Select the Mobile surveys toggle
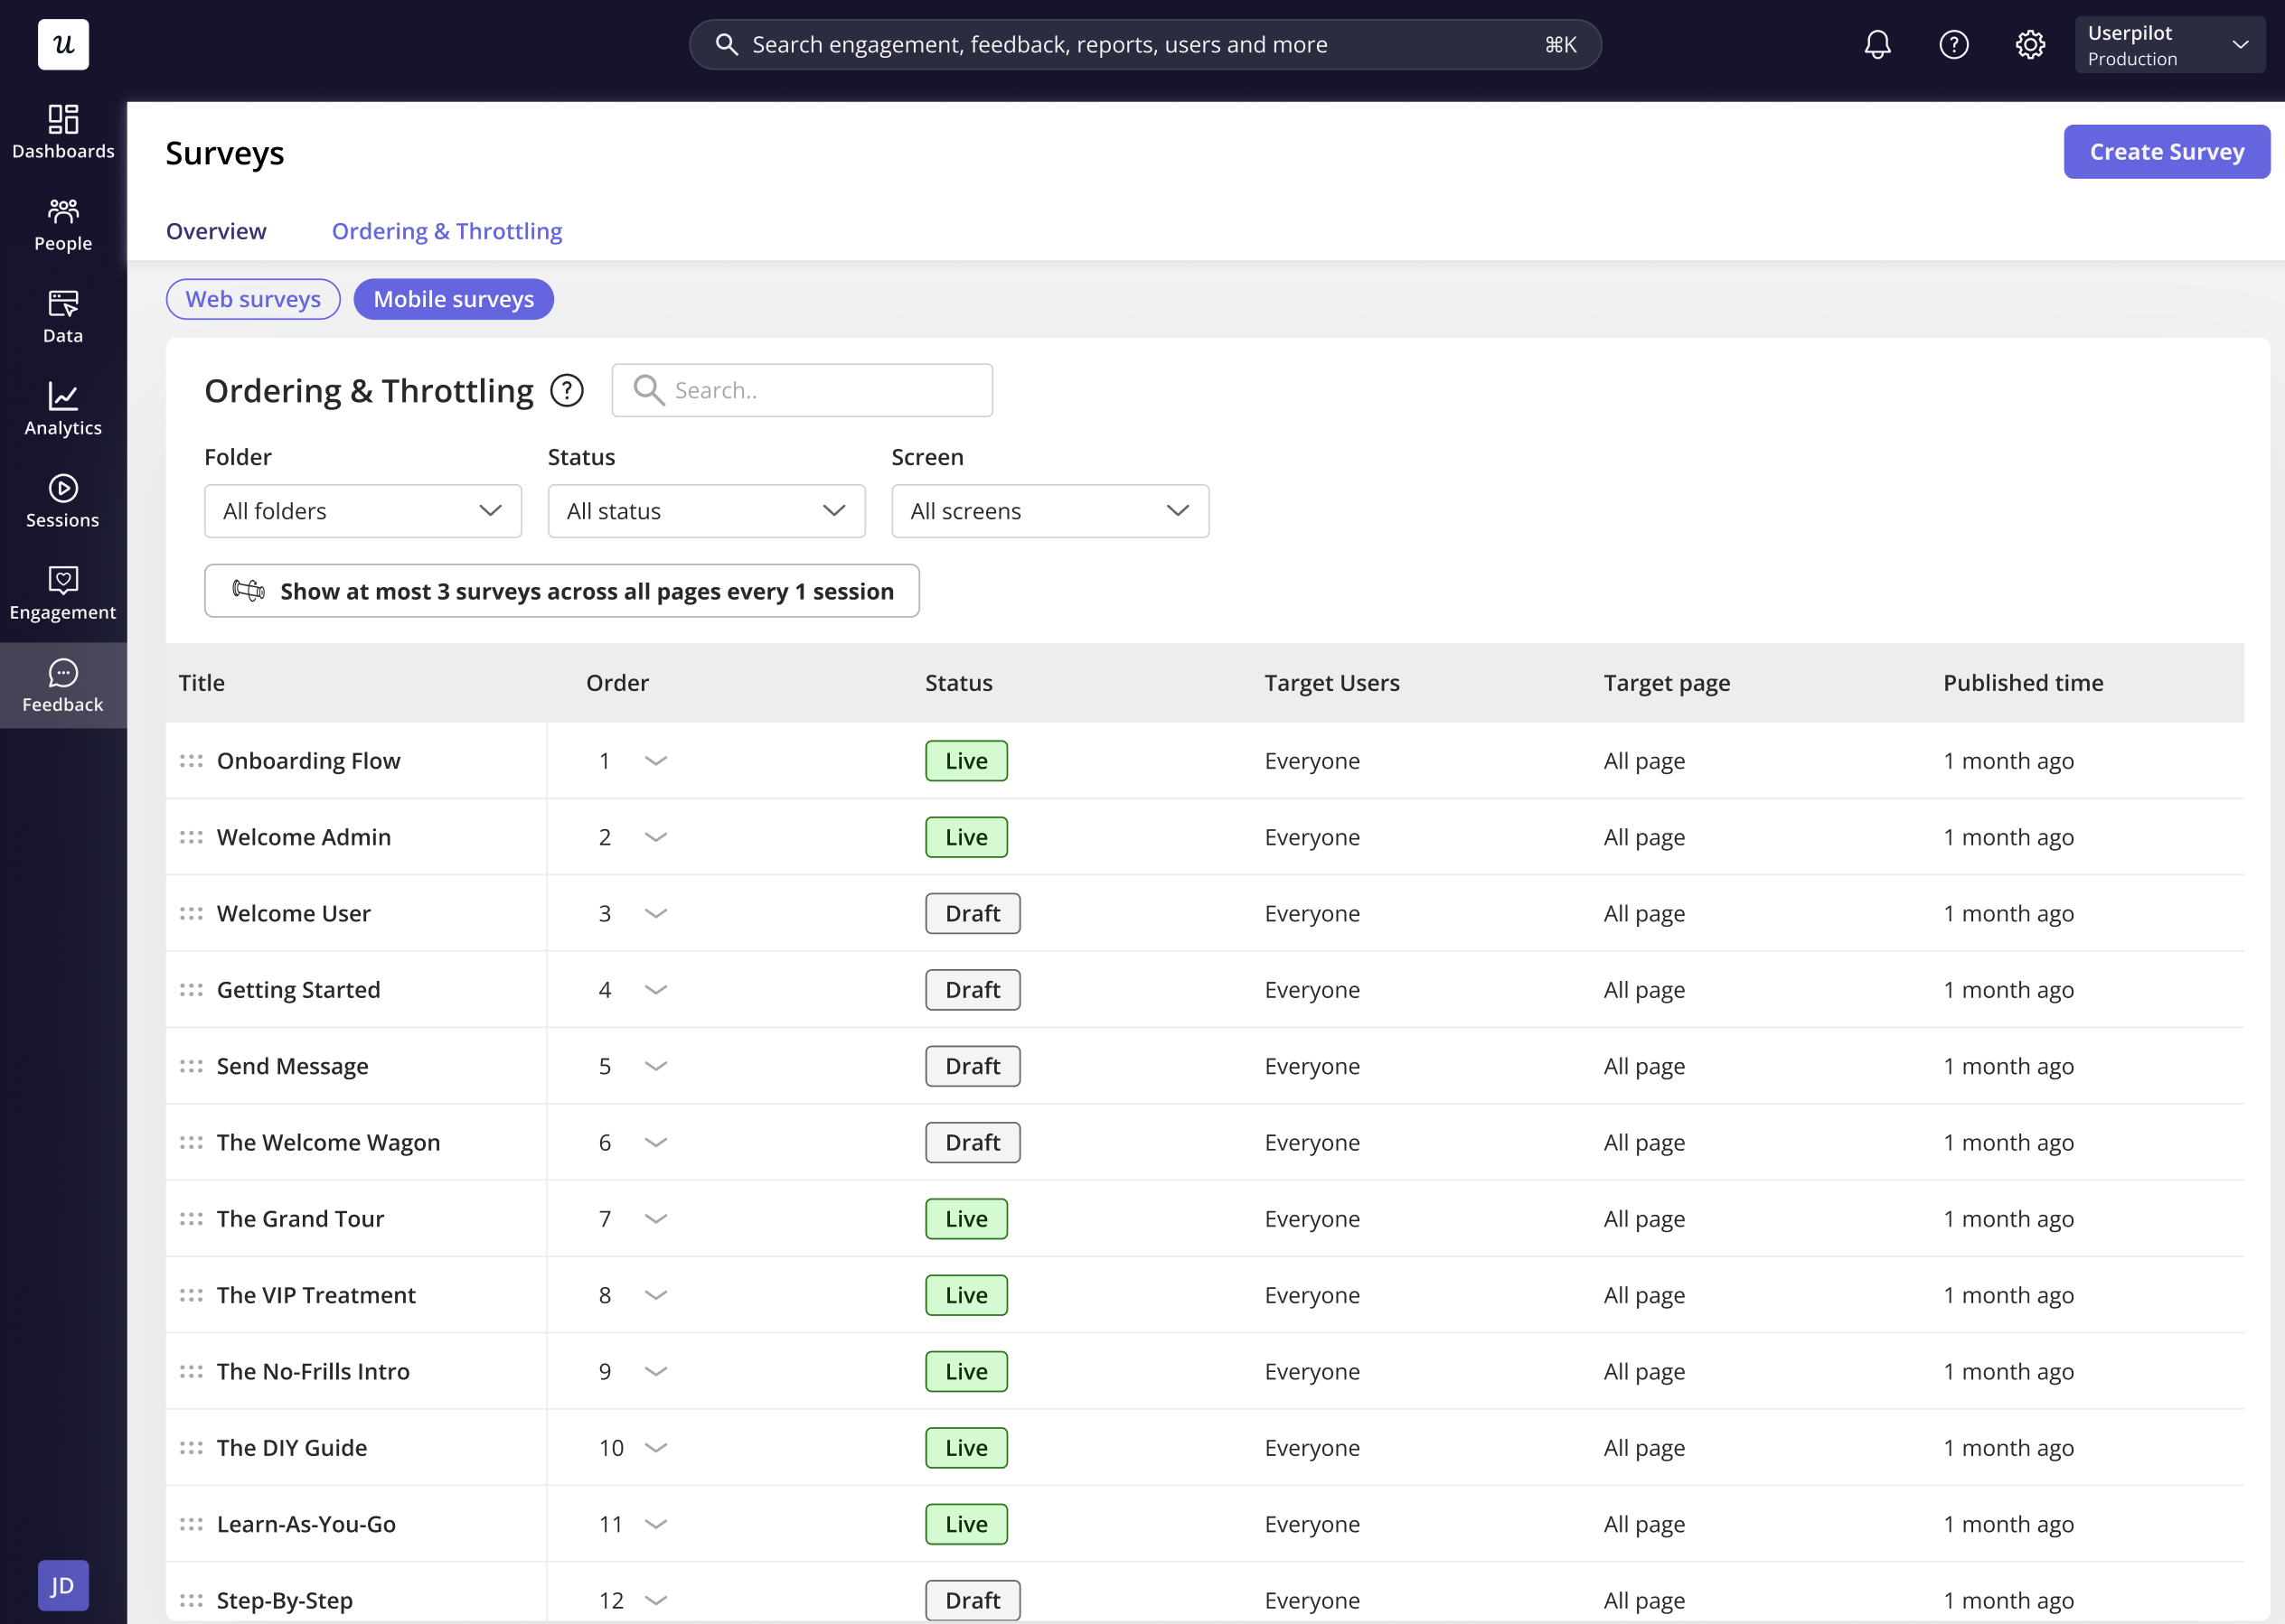The image size is (2285, 1624). click(453, 299)
